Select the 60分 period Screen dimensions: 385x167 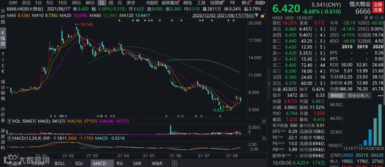(x=90, y=3)
